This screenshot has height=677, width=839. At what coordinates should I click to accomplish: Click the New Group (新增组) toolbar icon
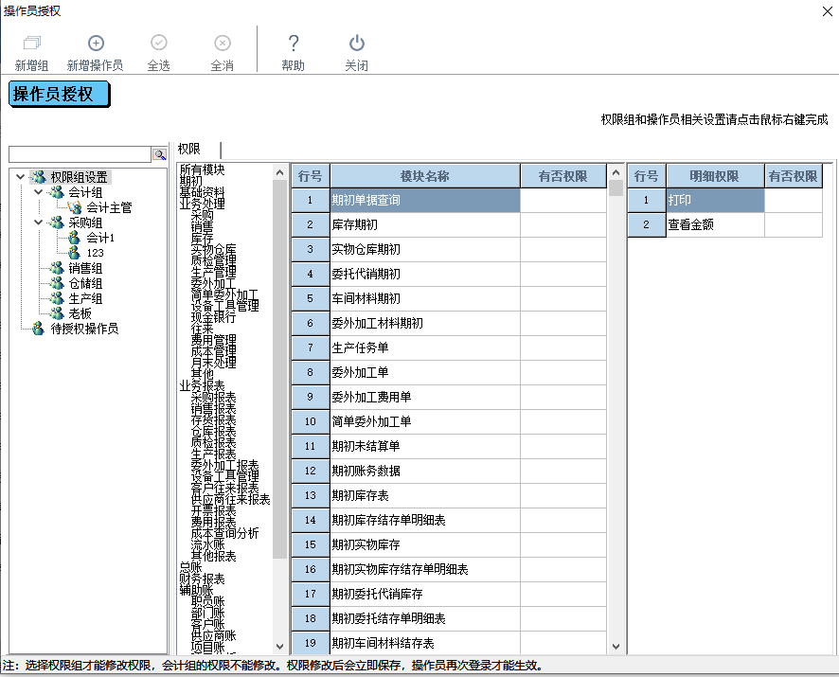pos(32,44)
